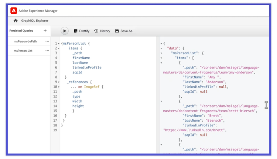Select the msPerson-List persisted query
The image size is (277, 159).
(x=23, y=51)
